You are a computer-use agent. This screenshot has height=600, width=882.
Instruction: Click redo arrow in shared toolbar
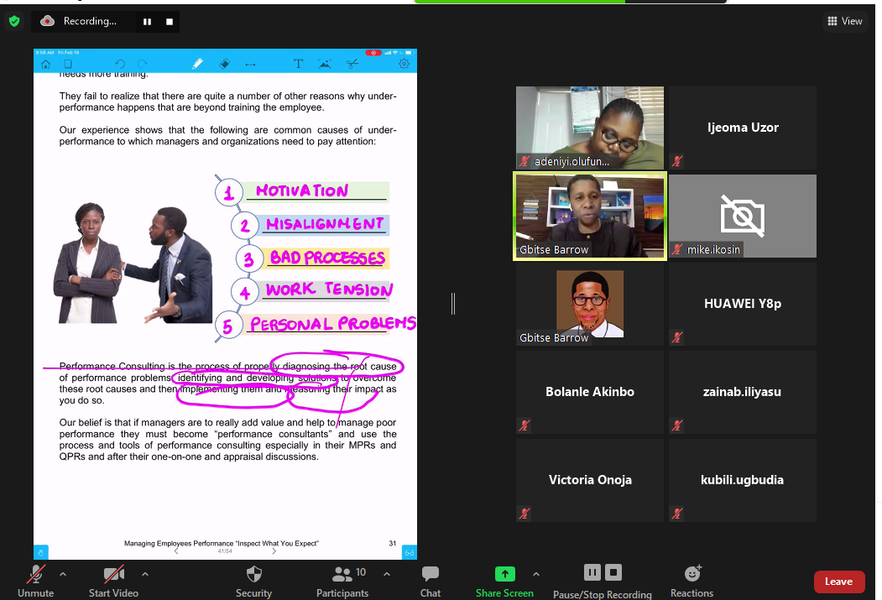click(x=143, y=64)
